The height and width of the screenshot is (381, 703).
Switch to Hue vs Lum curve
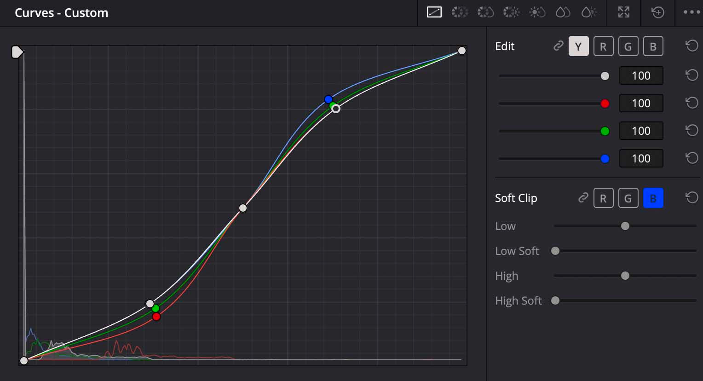coord(511,12)
